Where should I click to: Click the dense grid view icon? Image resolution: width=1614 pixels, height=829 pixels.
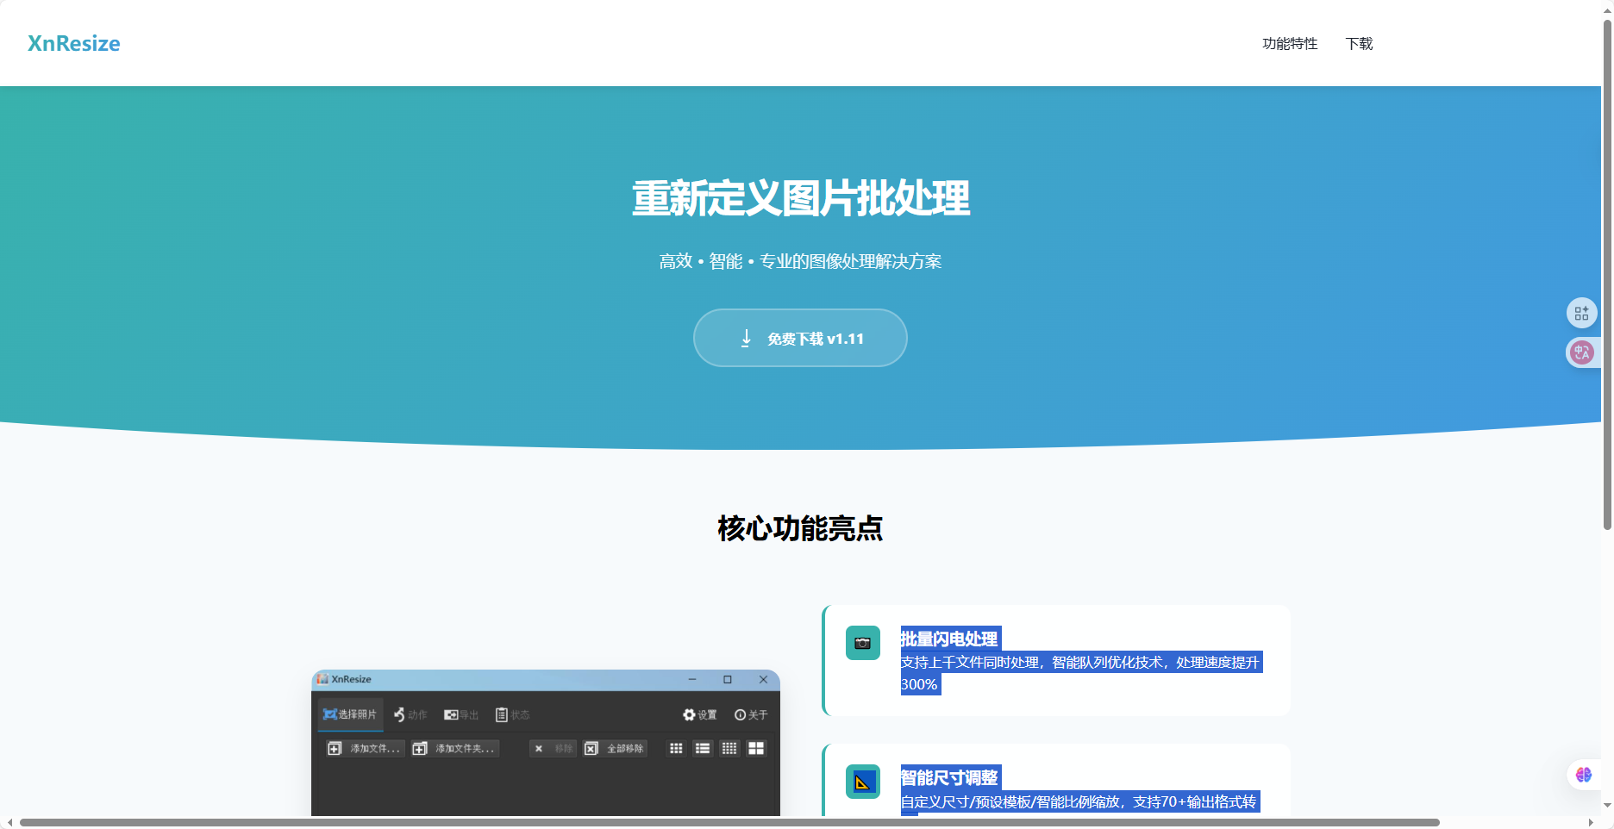[729, 748]
